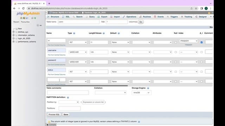This screenshot has width=225, height=126.
Task: Open the Operations tab
Action: click(129, 17)
